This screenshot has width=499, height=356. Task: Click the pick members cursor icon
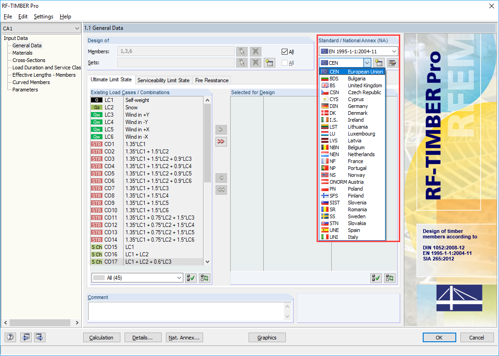tap(242, 51)
